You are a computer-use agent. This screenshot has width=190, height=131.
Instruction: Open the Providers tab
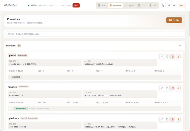click(115, 5)
